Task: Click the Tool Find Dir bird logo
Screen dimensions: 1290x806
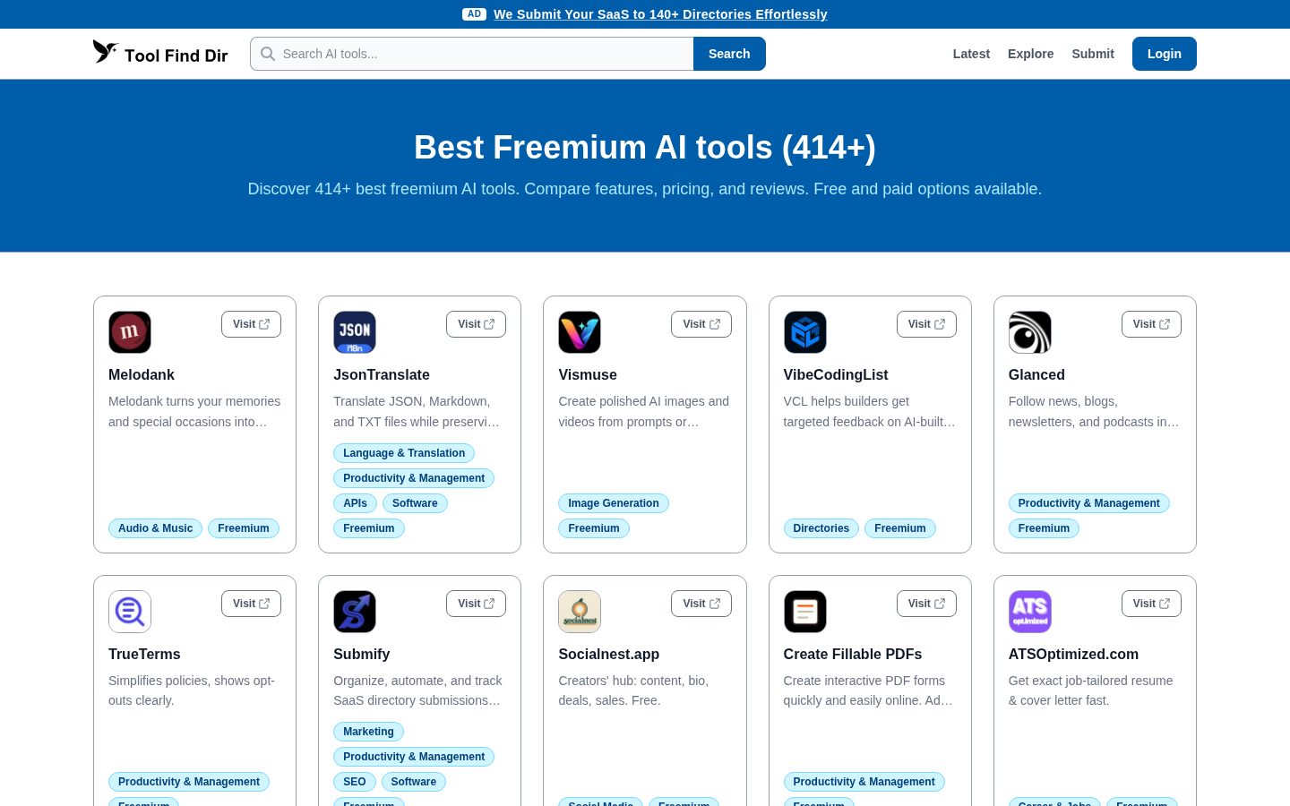Action: pyautogui.click(x=106, y=52)
